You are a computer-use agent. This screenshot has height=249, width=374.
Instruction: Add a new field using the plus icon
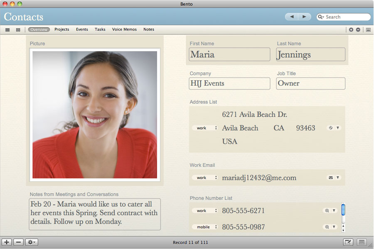point(351,29)
